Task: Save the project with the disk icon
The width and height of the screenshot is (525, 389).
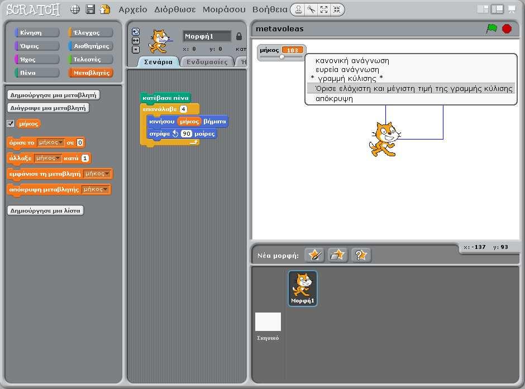Action: [90, 9]
